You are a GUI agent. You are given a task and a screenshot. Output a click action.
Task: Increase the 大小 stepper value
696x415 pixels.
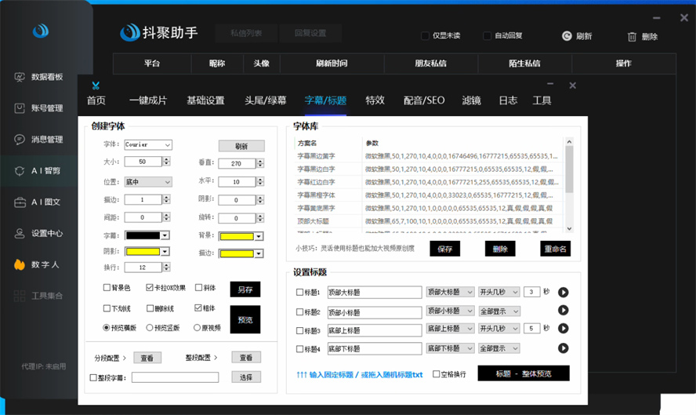coord(166,158)
